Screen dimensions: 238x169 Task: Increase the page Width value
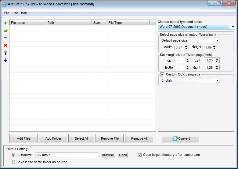[186, 46]
